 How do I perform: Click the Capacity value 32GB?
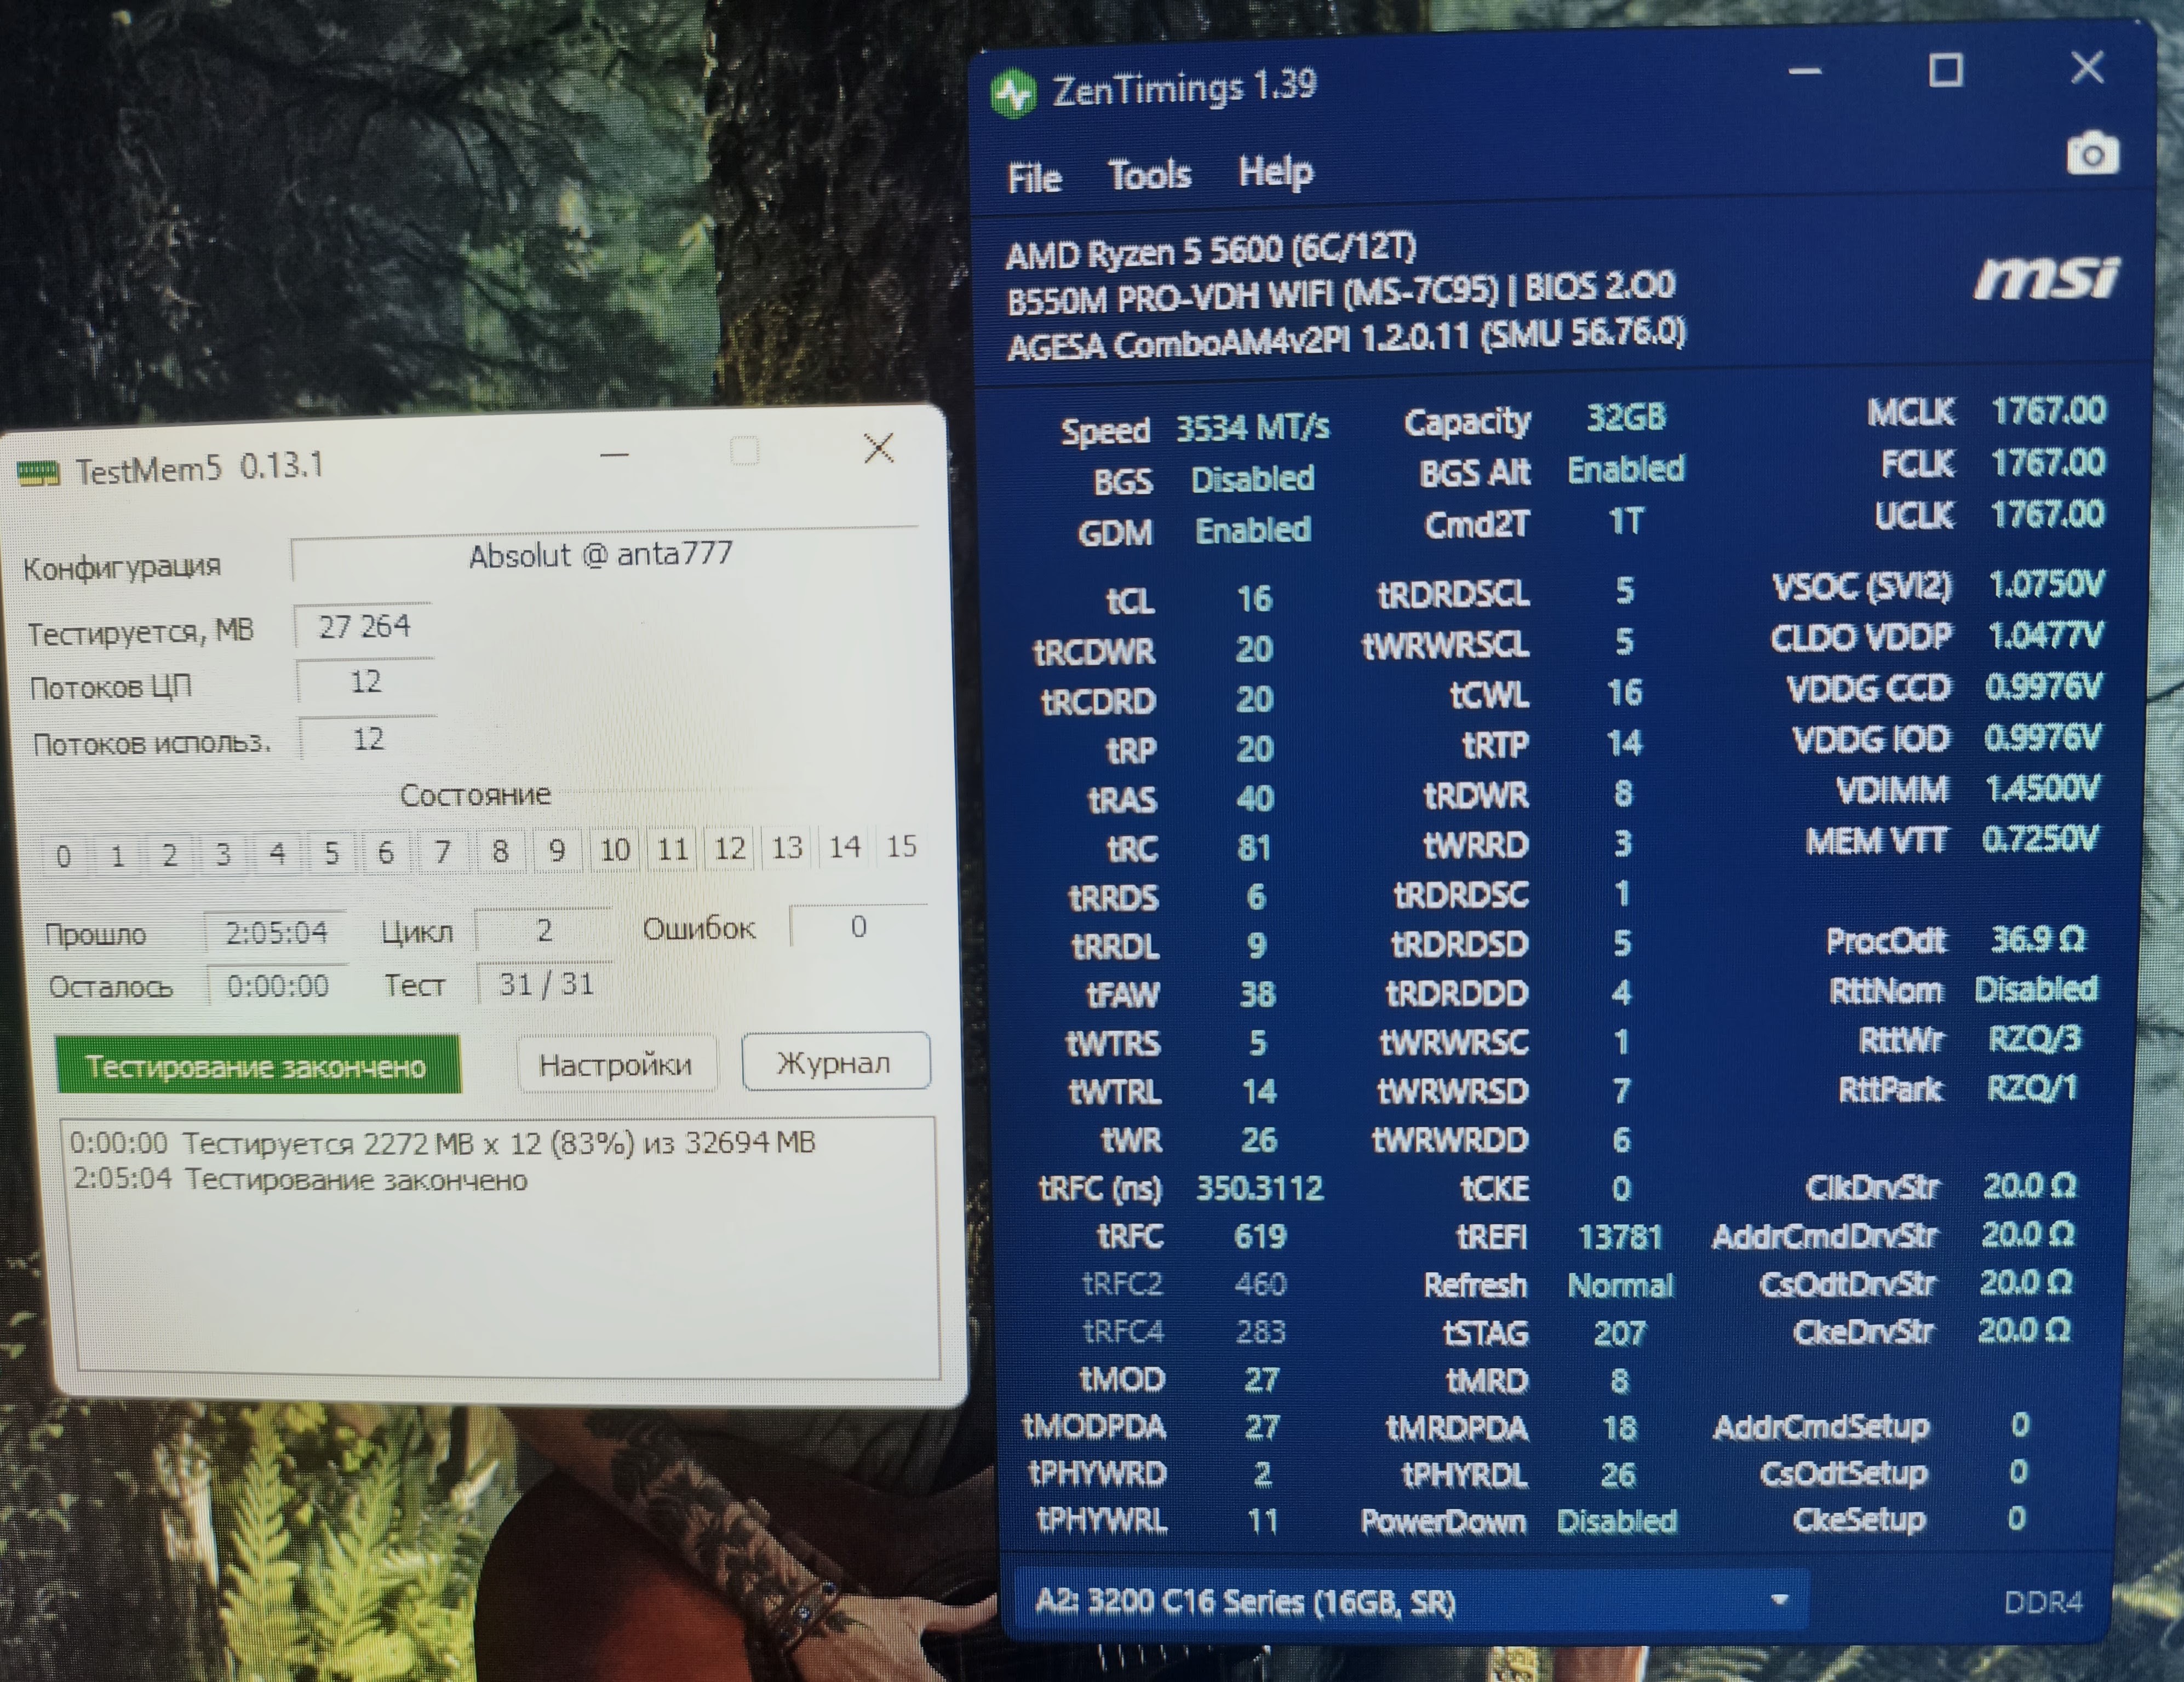click(x=1627, y=418)
